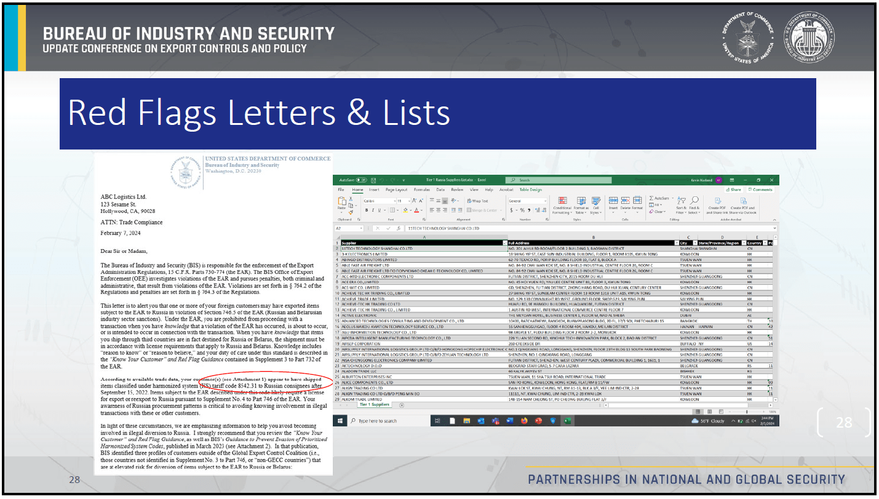Viewport: 879px width, 499px height.
Task: Switch to the Data tab
Action: tap(440, 190)
